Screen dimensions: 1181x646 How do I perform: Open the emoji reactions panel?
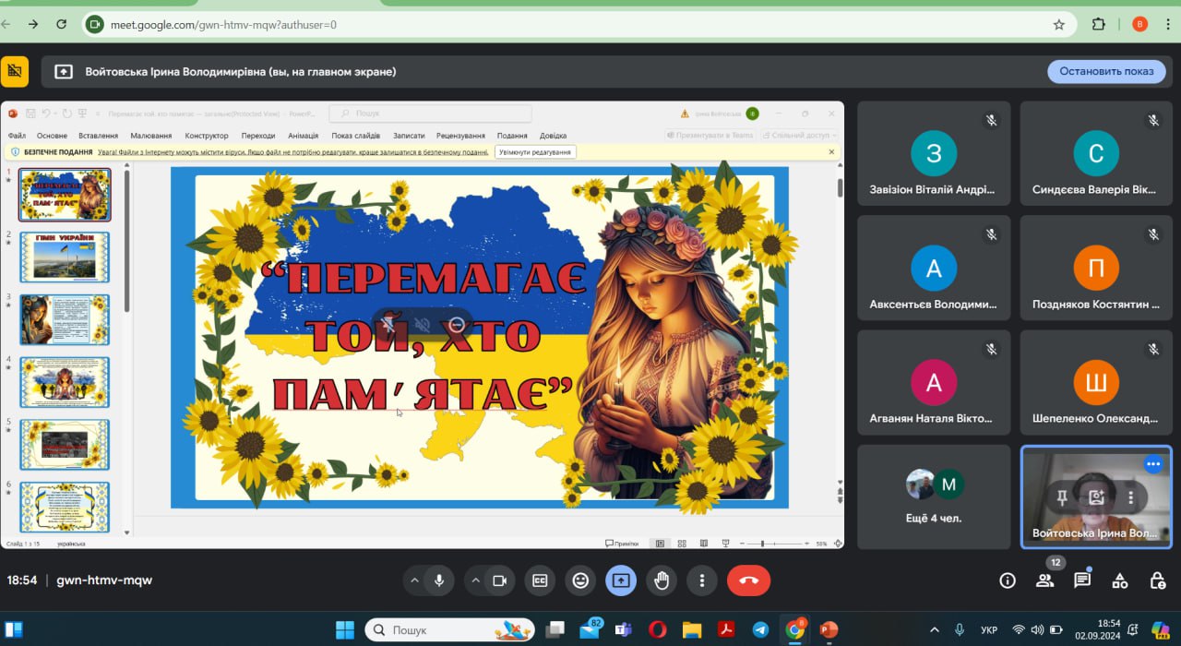580,580
